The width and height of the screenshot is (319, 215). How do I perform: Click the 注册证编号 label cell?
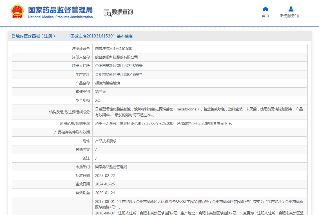coord(52,48)
